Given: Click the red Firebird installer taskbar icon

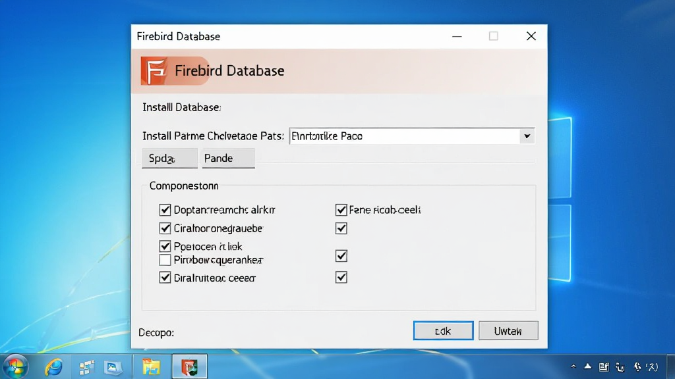Looking at the screenshot, I should (x=189, y=366).
